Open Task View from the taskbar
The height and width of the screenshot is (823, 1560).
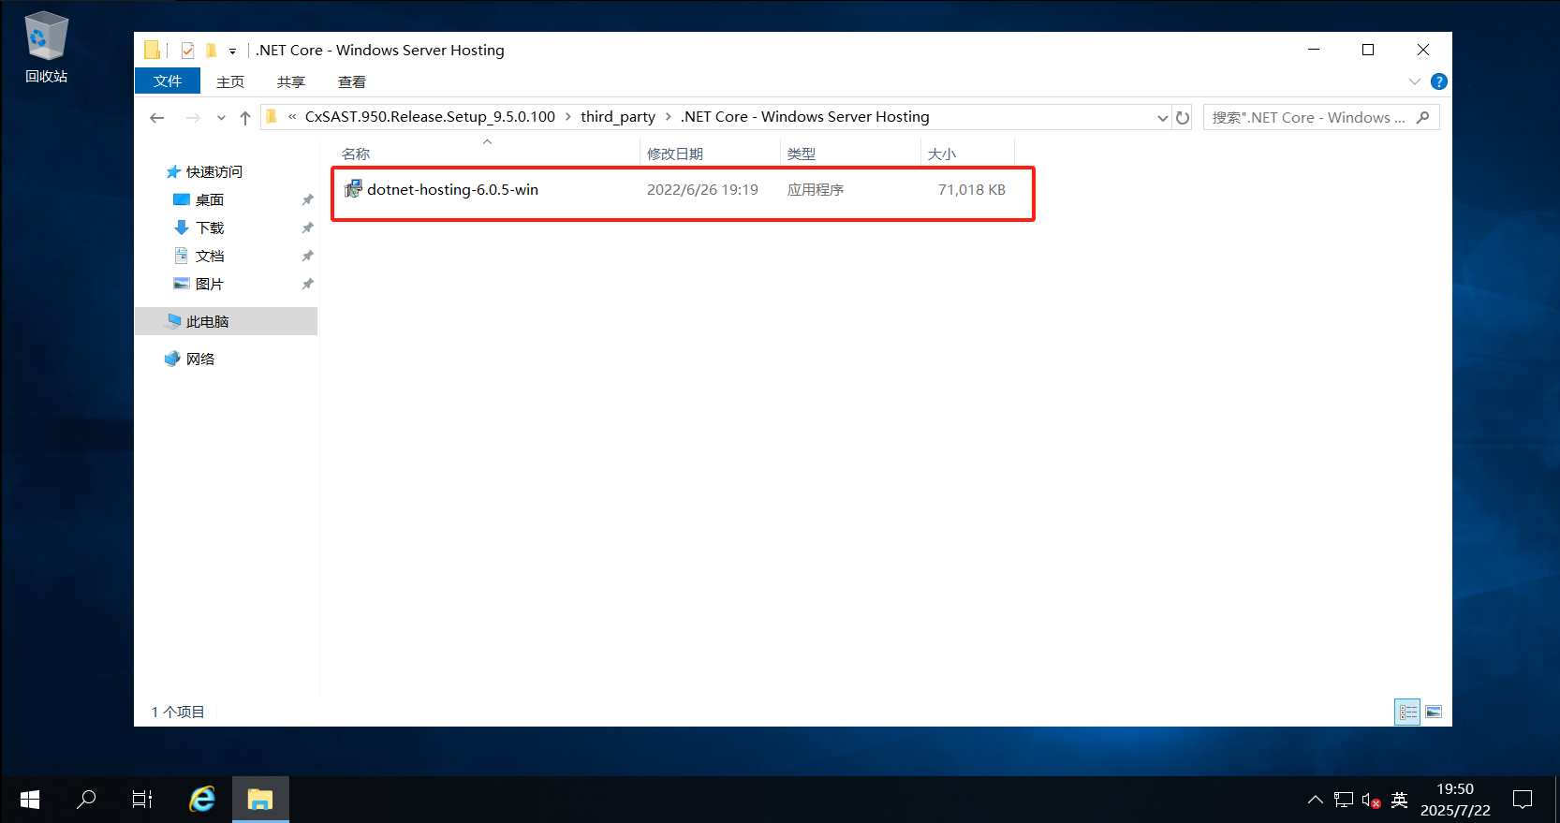(142, 800)
